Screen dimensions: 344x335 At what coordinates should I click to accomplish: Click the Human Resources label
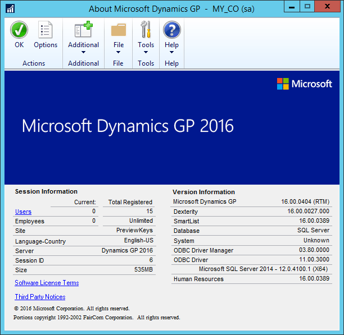click(x=198, y=279)
